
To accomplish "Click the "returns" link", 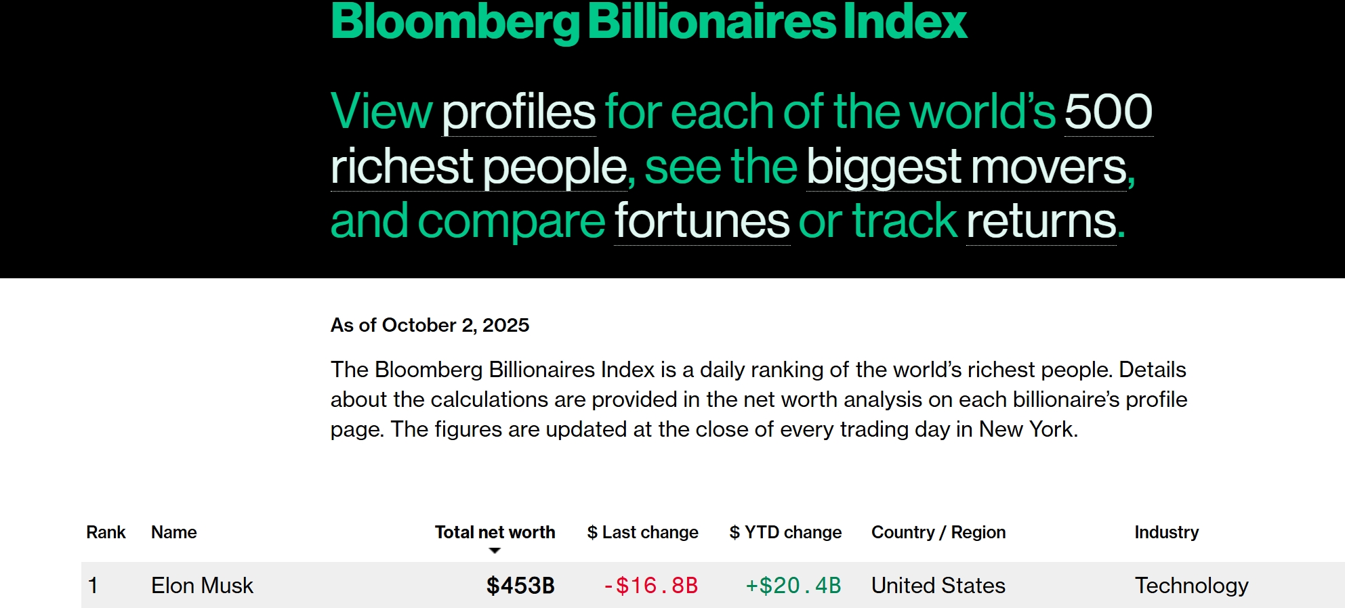I will (1041, 221).
